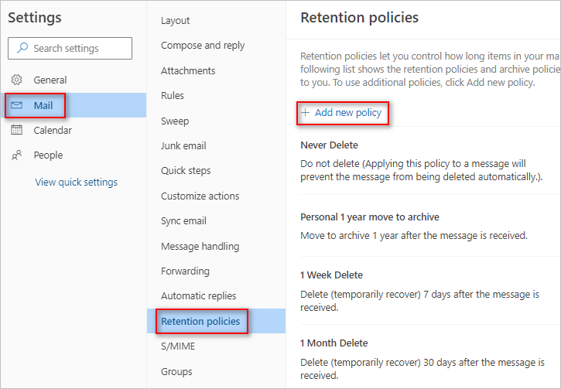This screenshot has width=561, height=389.
Task: Open Sync email settings
Action: tap(183, 221)
